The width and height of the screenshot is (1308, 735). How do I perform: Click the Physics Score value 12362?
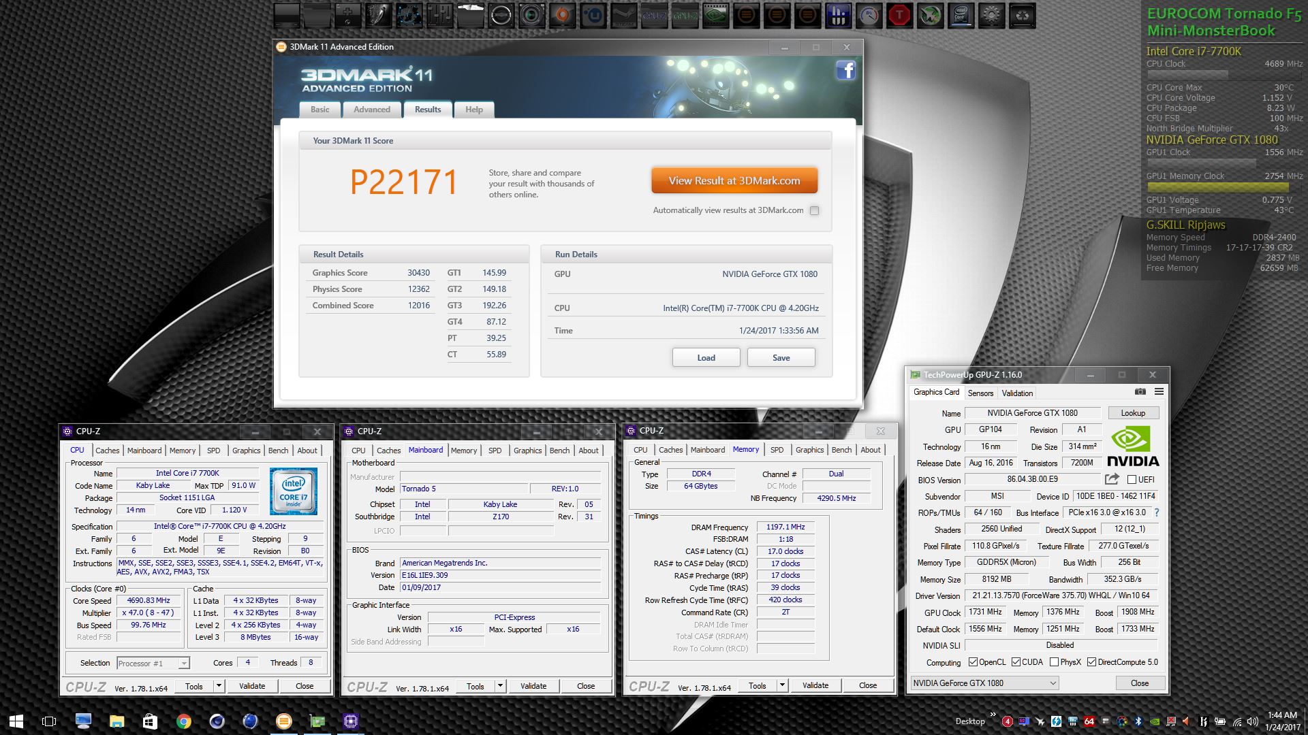click(418, 289)
